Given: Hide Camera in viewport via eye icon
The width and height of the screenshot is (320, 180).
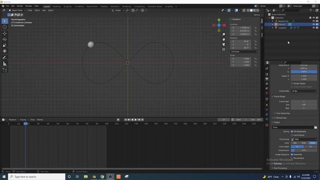Looking at the screenshot, I should click(x=313, y=24).
